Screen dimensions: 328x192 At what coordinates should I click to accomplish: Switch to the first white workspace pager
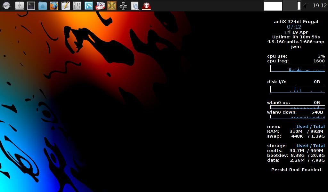tap(273, 6)
